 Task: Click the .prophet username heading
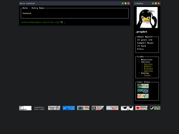pos(141,32)
